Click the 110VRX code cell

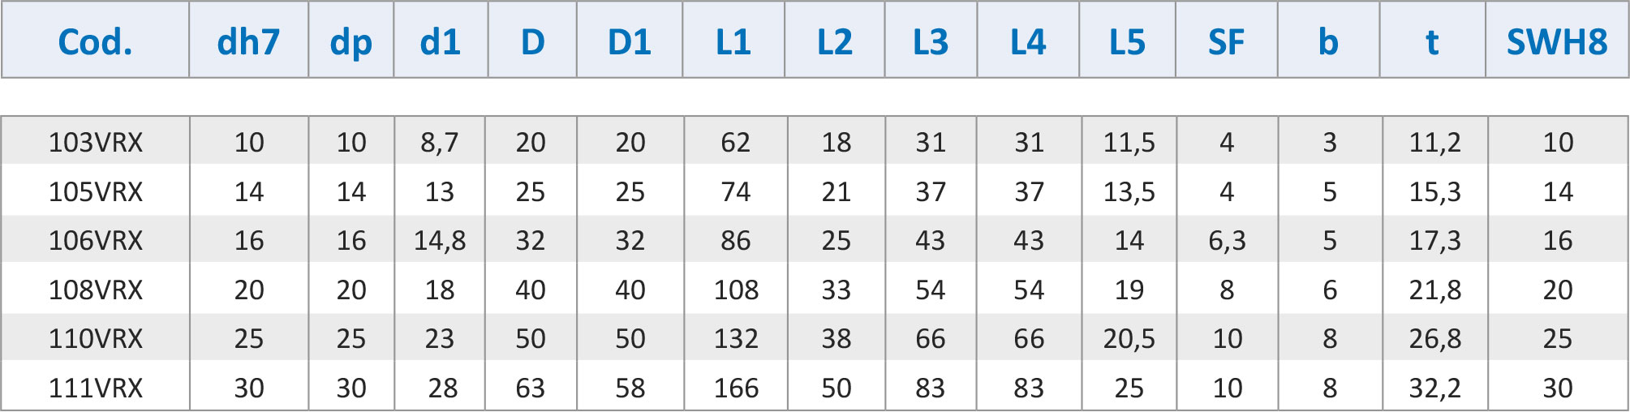click(96, 338)
